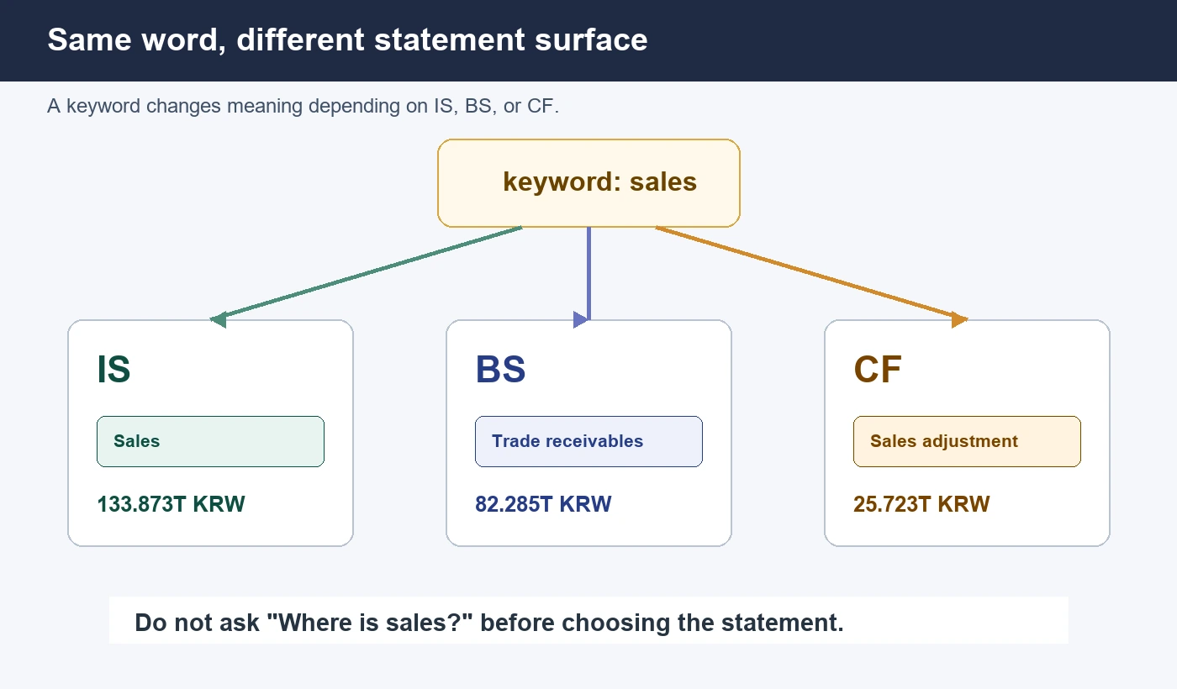1177x689 pixels.
Task: Click the 82.285T KRW value
Action: (543, 505)
